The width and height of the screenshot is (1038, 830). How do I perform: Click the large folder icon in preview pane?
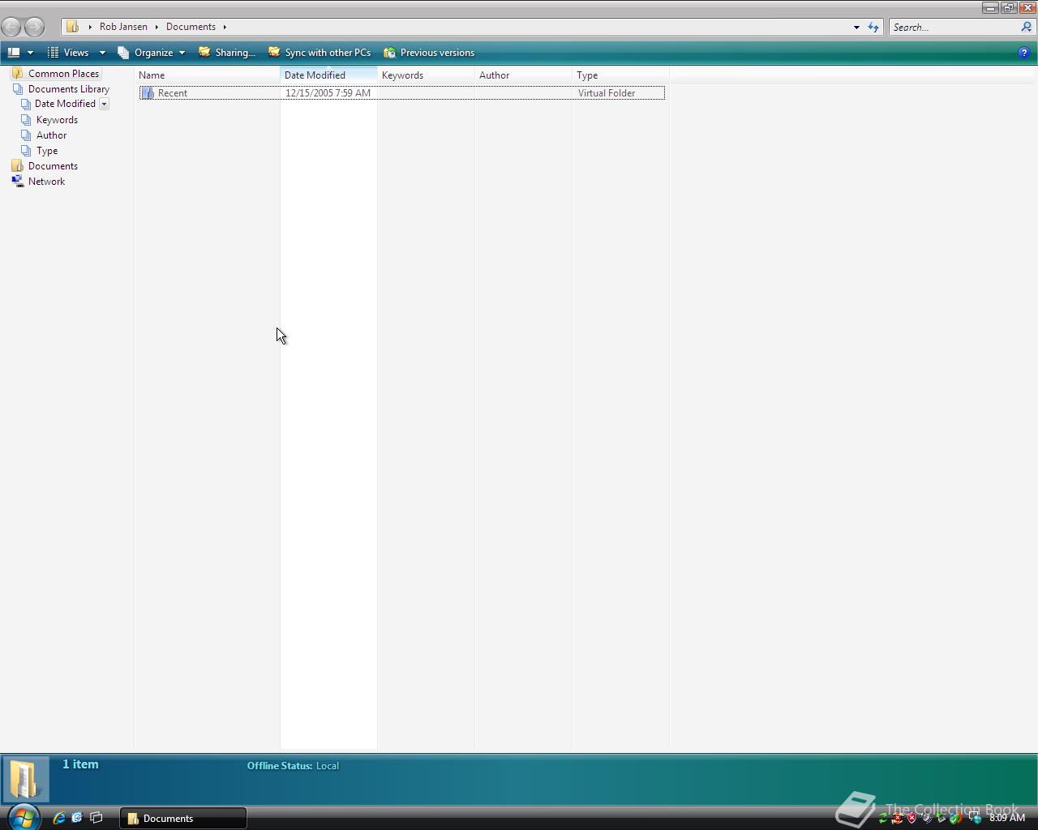tap(24, 779)
